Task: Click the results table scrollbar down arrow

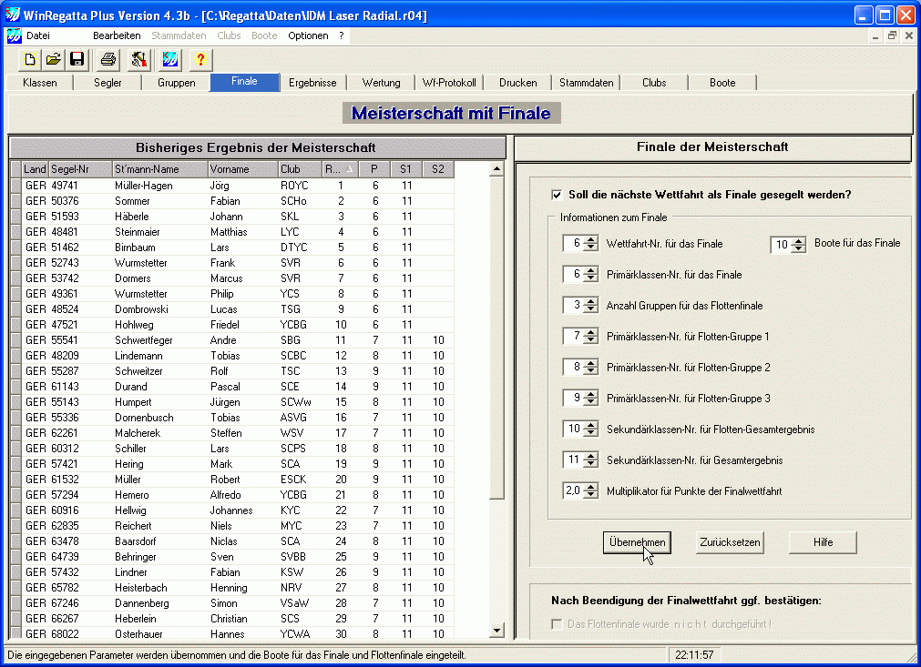Action: tap(496, 630)
